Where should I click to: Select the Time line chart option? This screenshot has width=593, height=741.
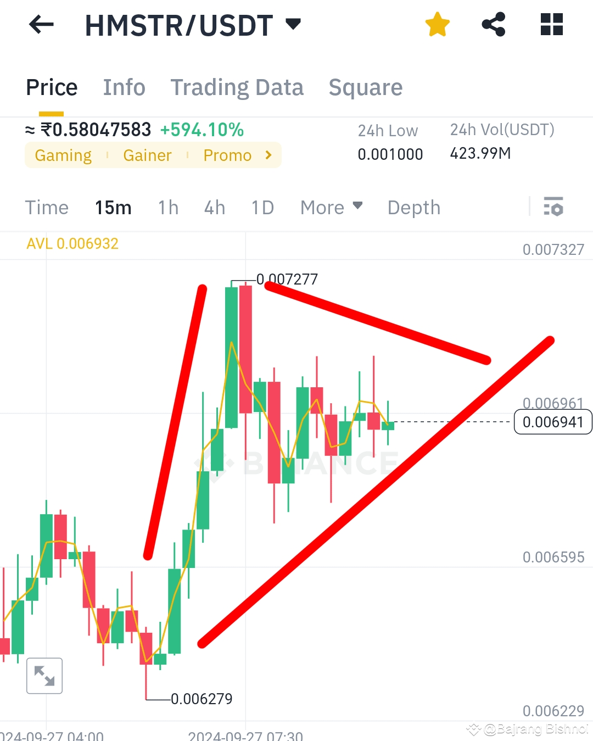pos(47,208)
